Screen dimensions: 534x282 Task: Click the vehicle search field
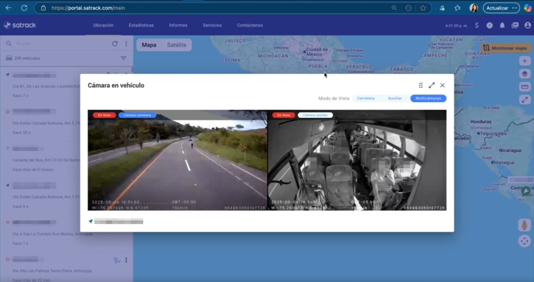point(62,44)
